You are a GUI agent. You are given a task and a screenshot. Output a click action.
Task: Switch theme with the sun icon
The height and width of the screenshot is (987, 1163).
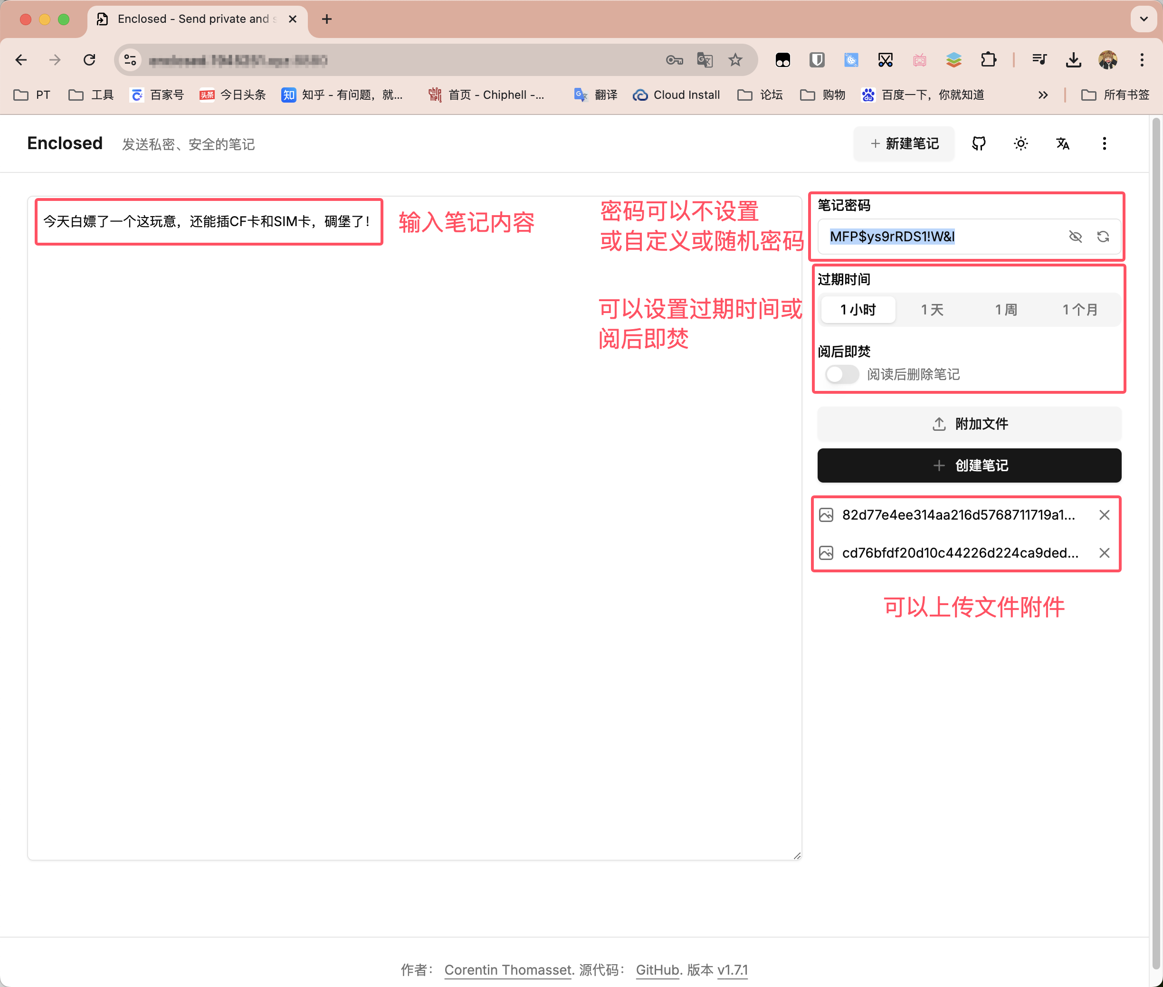click(1020, 144)
